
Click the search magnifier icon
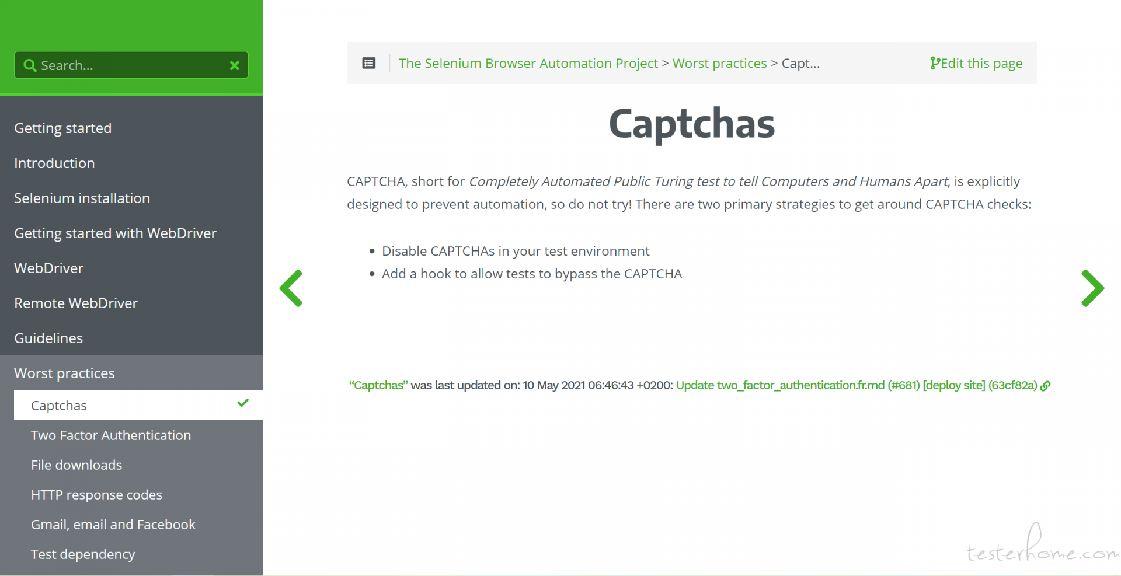point(30,65)
